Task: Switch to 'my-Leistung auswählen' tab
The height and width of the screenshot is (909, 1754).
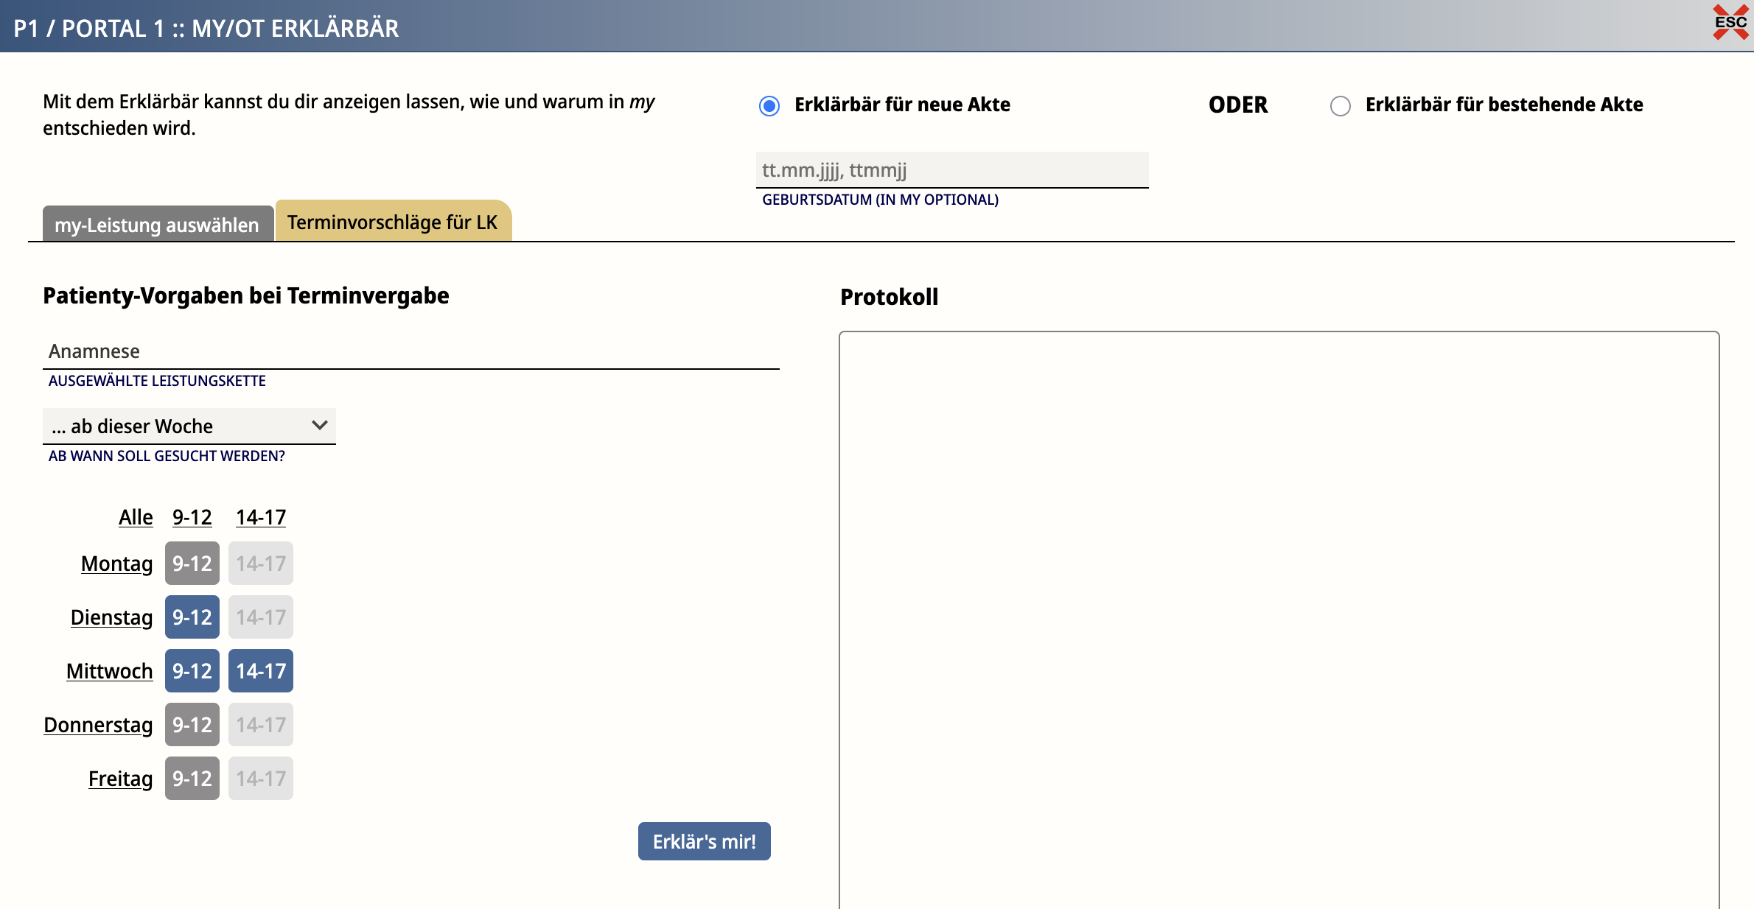Action: click(x=157, y=225)
